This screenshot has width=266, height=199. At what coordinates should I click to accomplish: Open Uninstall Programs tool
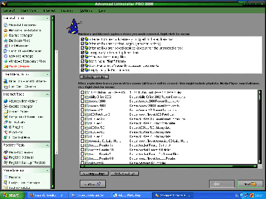tap(22, 25)
